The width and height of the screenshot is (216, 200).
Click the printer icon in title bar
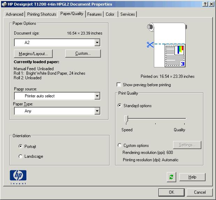4,4
